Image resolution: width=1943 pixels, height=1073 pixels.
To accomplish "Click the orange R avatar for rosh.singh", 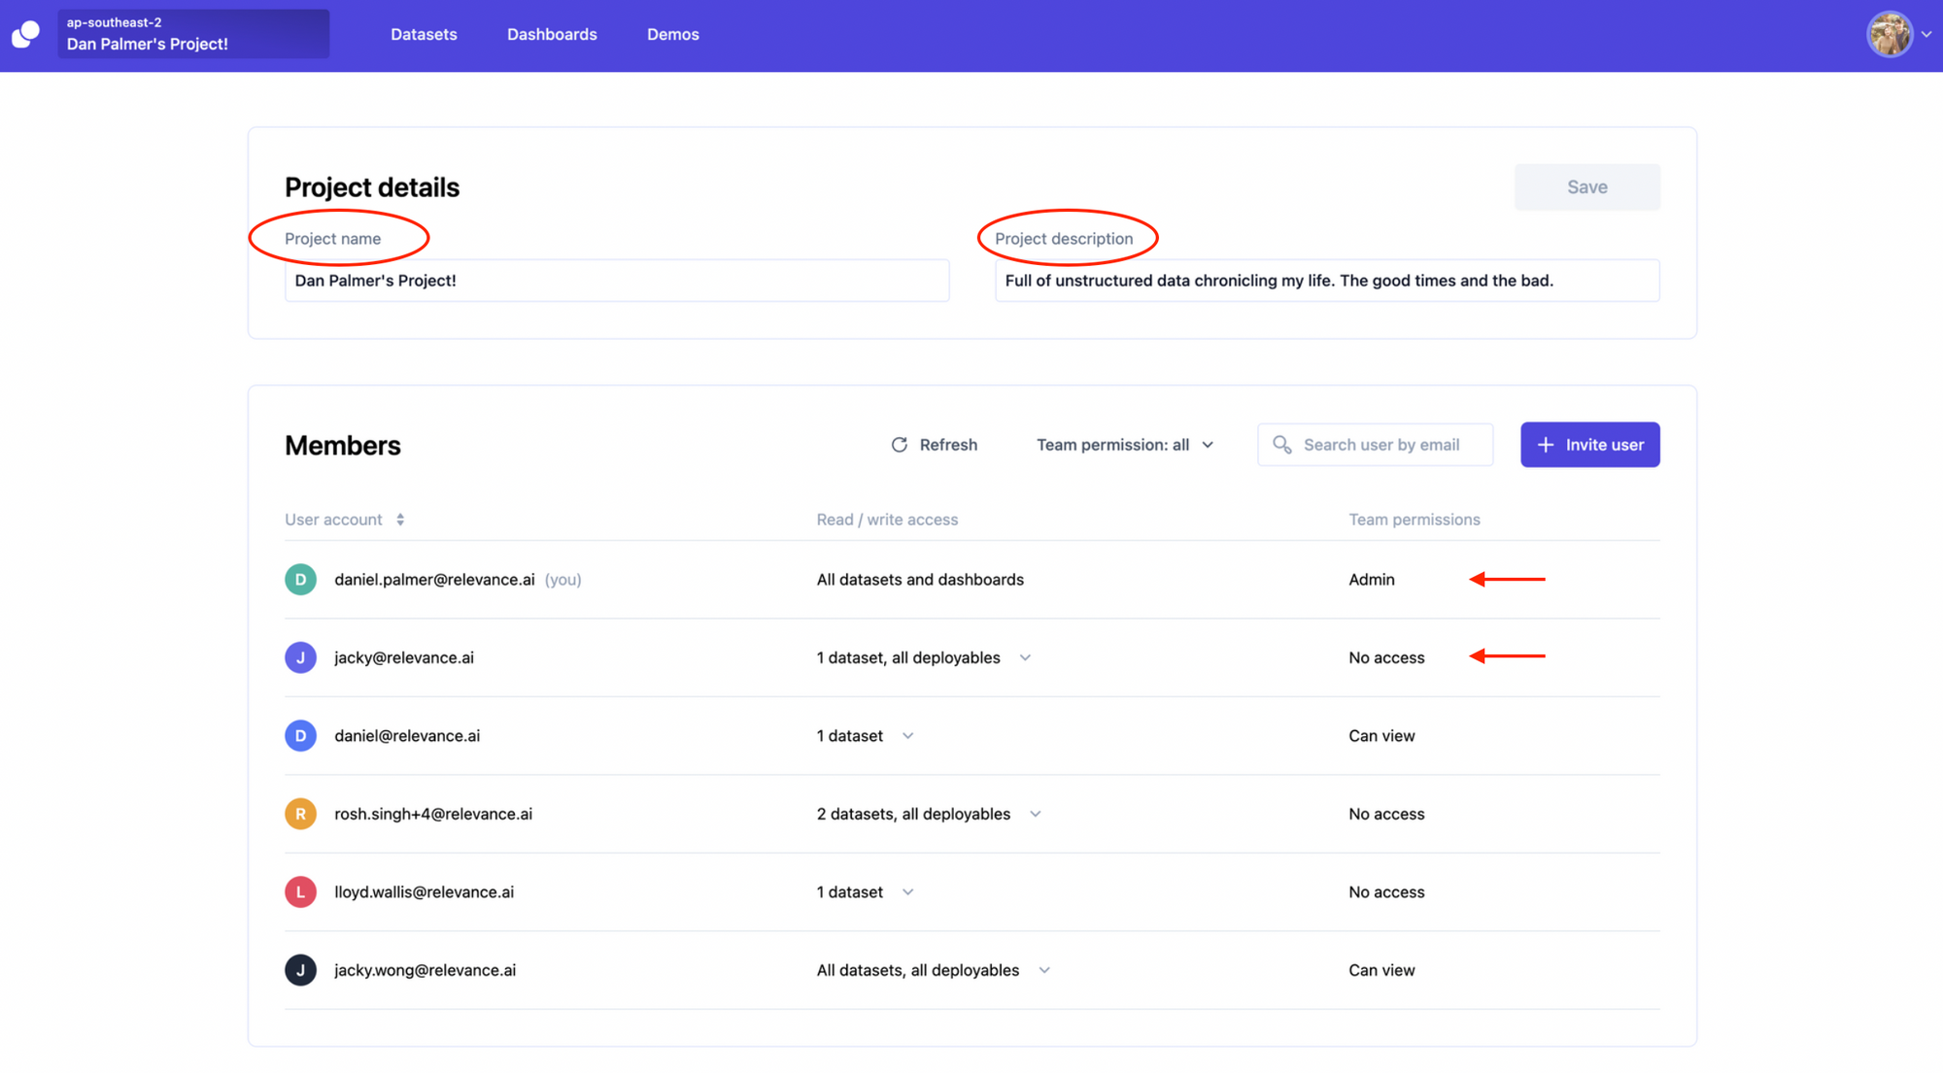I will click(x=300, y=814).
